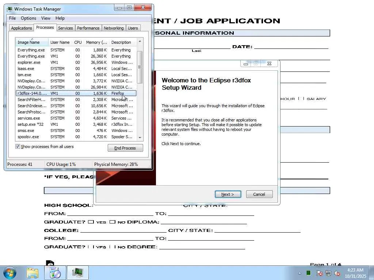Image resolution: width=374 pixels, height=280 pixels.
Task: Select the explorer.exe process row
Action: click(76, 62)
